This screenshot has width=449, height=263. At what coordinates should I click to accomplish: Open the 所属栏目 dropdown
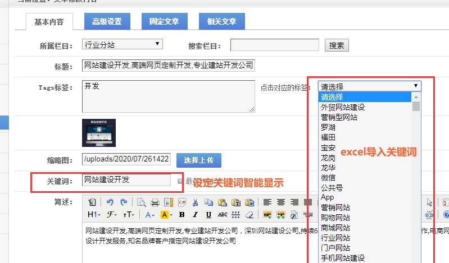pos(122,44)
